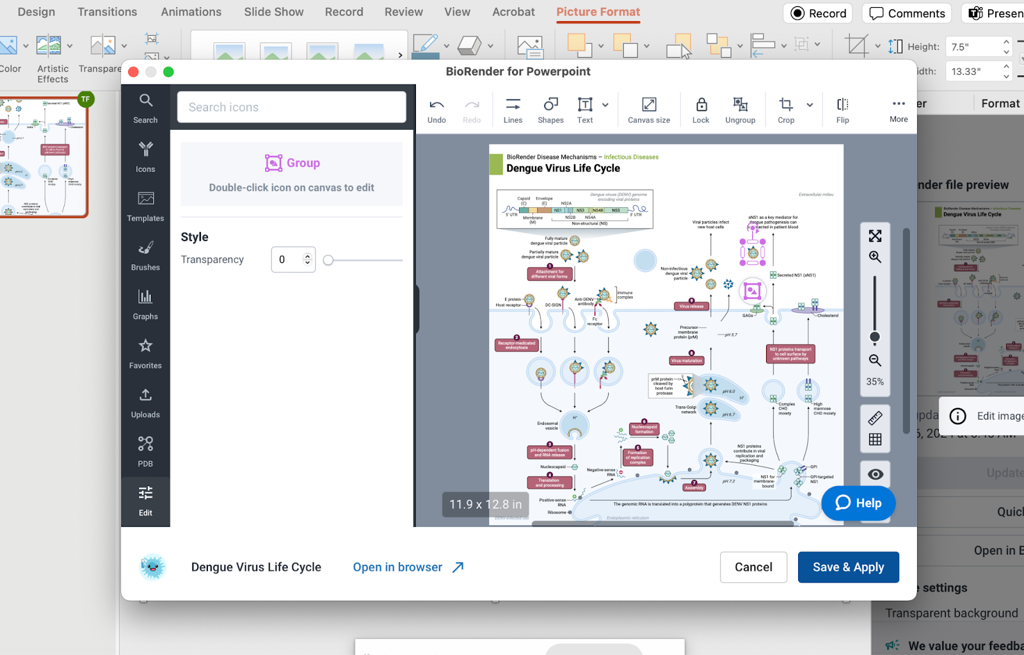This screenshot has height=655, width=1024.
Task: Select the Graphs panel
Action: tap(145, 304)
